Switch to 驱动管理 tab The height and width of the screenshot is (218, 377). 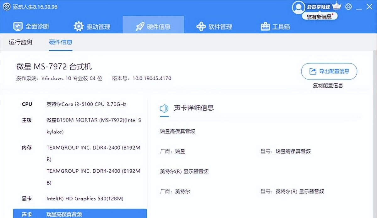point(92,27)
